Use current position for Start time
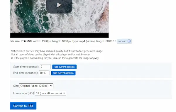This screenshot has height=112, width=176. click(65, 67)
